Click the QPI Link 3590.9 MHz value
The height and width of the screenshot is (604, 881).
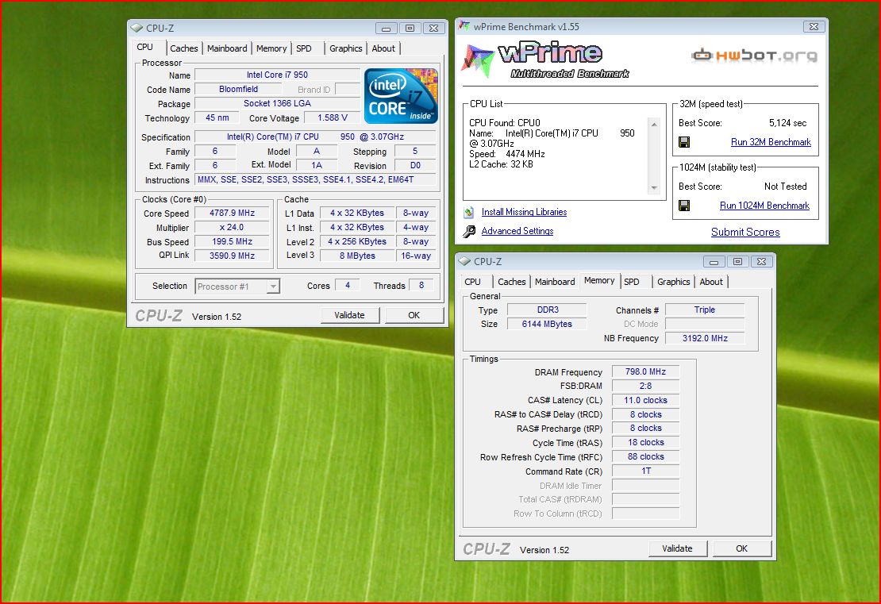click(232, 256)
